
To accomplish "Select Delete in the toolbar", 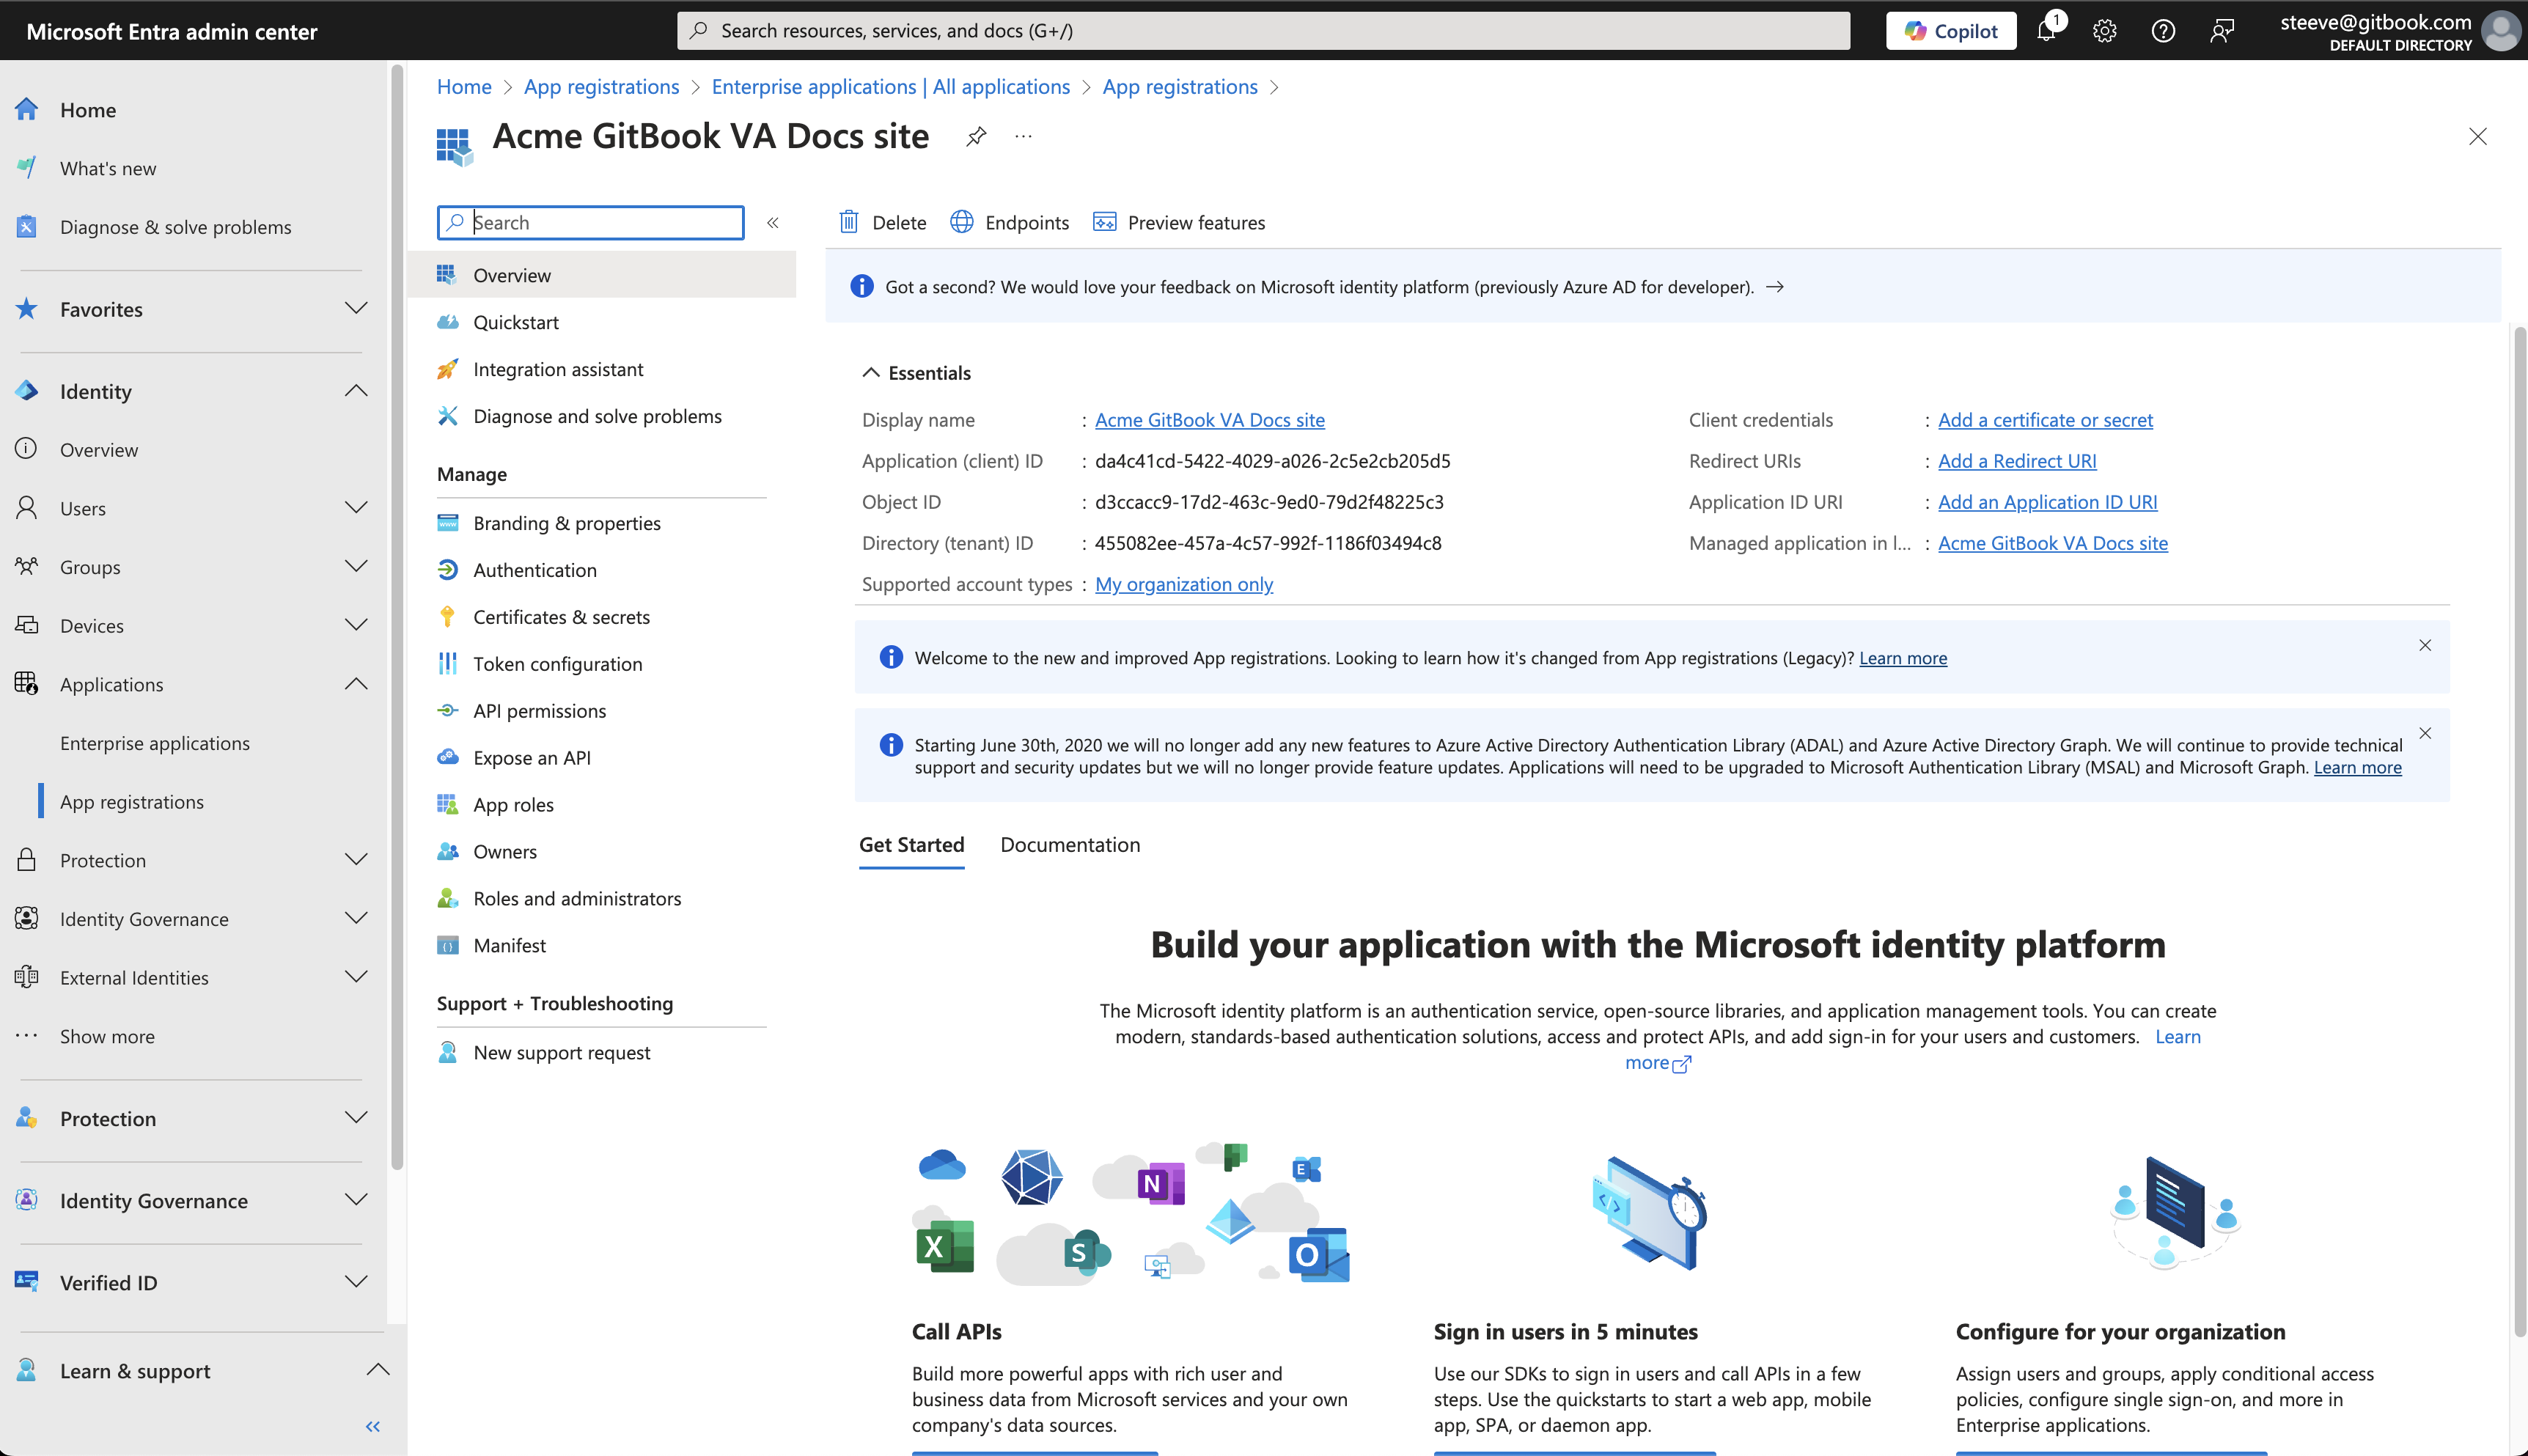I will point(883,222).
